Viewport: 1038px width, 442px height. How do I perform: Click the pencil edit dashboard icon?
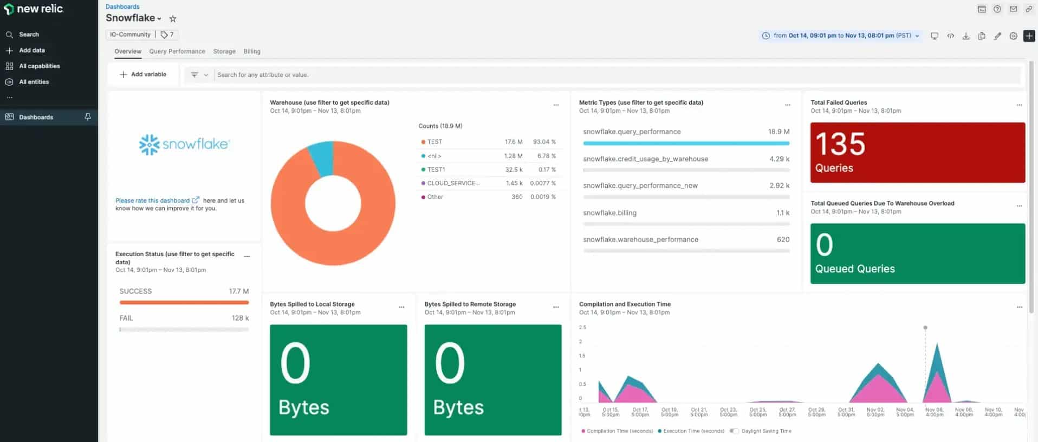coord(997,36)
